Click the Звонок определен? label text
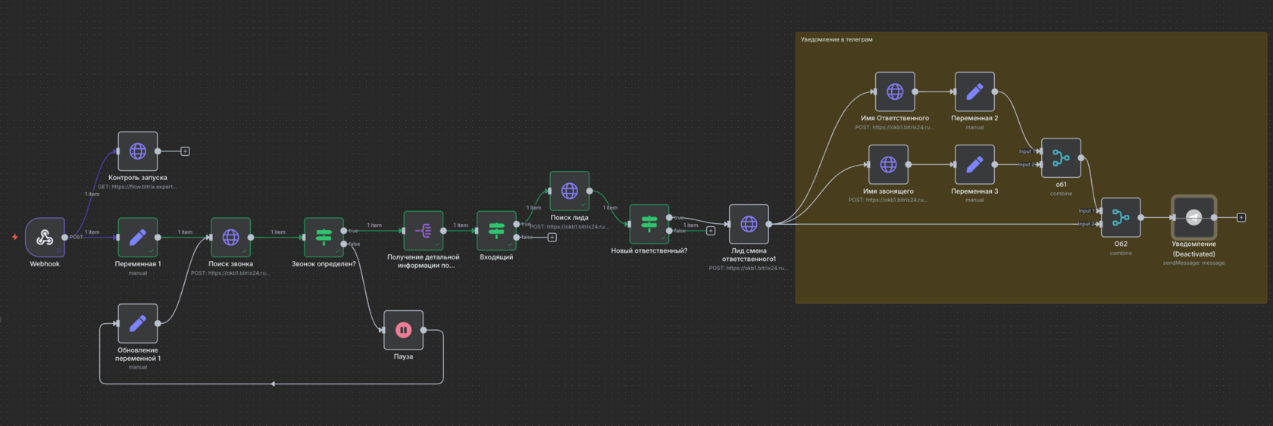The image size is (1273, 426). click(x=324, y=264)
